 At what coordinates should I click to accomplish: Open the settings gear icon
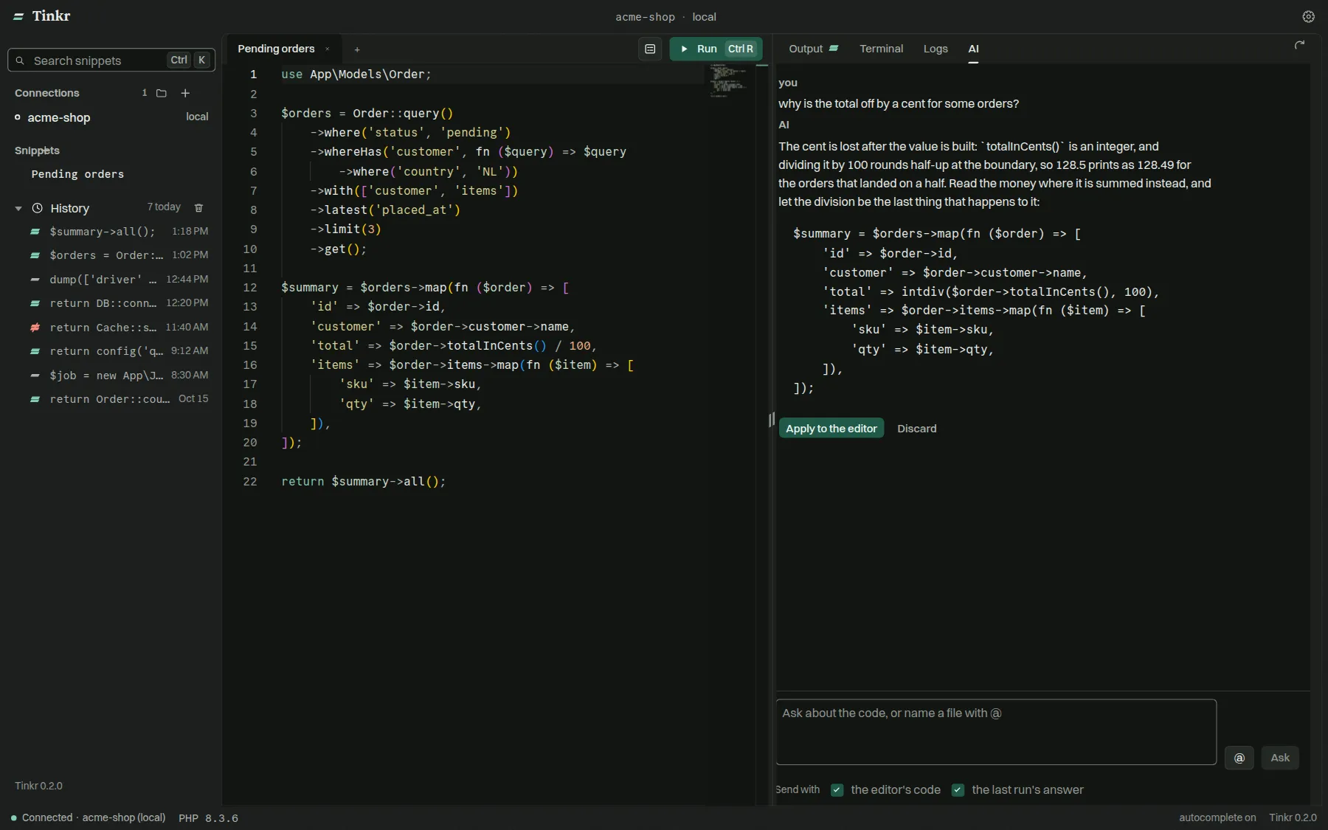coord(1308,16)
